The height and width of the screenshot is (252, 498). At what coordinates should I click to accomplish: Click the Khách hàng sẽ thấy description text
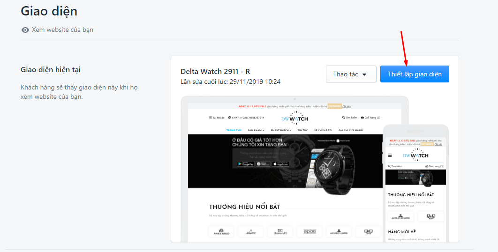(x=79, y=92)
